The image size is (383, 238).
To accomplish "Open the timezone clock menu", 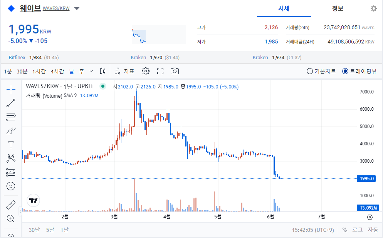I will click(x=313, y=230).
